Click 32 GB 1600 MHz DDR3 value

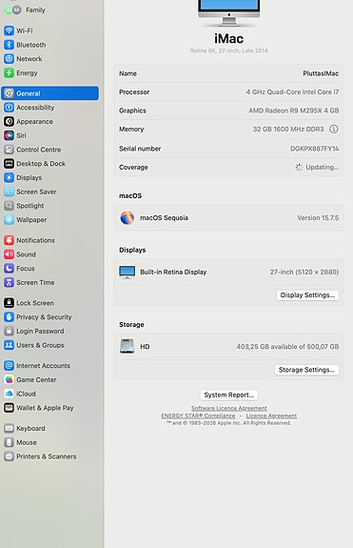coord(288,129)
